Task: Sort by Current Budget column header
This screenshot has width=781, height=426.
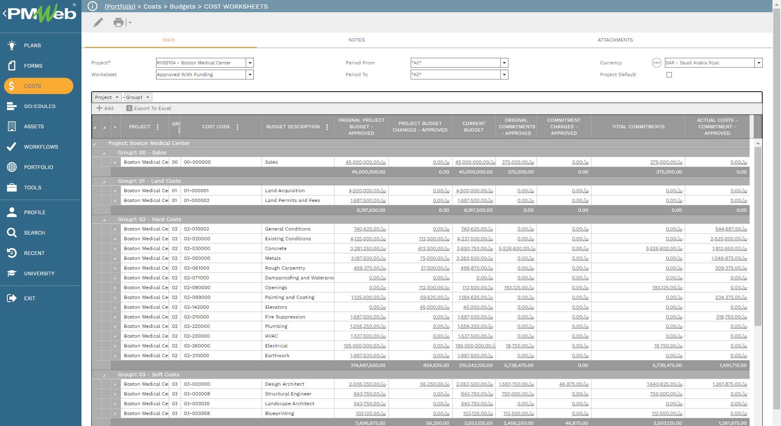Action: click(474, 127)
